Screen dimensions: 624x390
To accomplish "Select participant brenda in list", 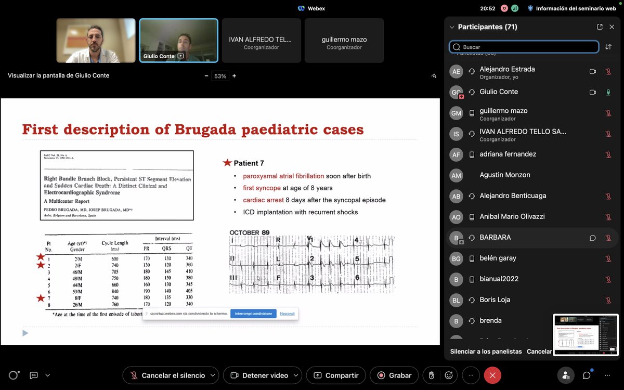I will pos(532,321).
